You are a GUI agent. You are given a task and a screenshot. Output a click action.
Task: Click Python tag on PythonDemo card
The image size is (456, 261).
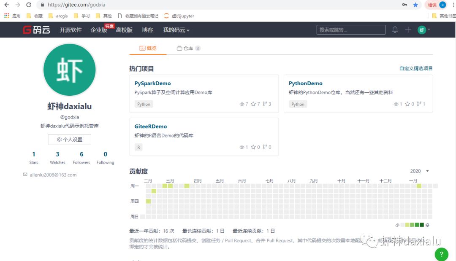[x=298, y=104]
